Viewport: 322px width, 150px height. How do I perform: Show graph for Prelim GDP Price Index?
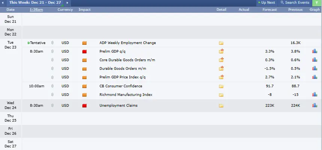315,77
